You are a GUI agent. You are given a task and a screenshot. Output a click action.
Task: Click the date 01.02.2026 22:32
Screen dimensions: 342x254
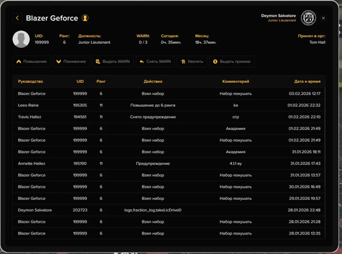pos(304,105)
